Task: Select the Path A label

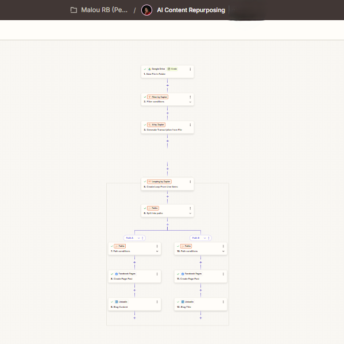Action: 130,238
